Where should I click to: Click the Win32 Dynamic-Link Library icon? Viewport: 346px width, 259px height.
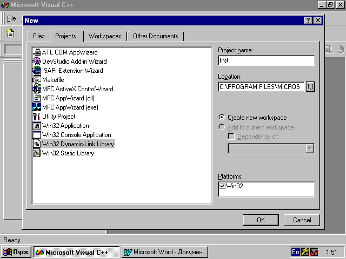point(37,144)
